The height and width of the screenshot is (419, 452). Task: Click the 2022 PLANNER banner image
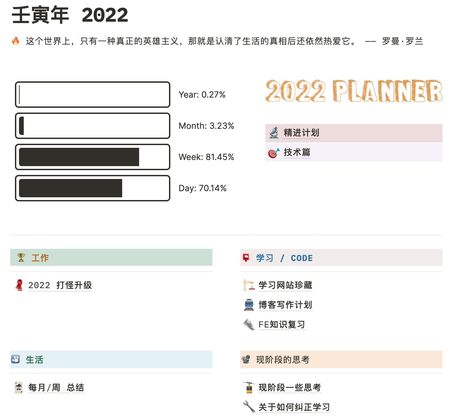coord(354,91)
